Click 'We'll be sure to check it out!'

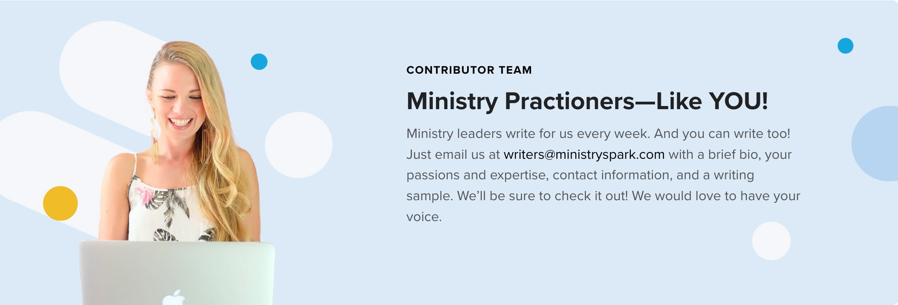click(542, 196)
